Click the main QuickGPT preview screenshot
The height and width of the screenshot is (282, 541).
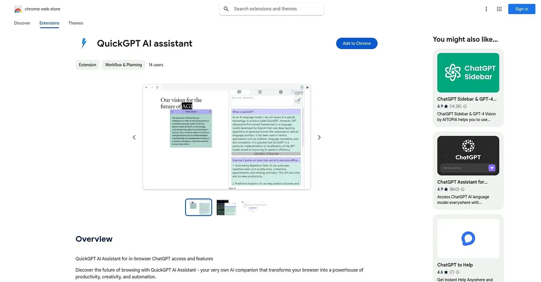click(x=227, y=137)
